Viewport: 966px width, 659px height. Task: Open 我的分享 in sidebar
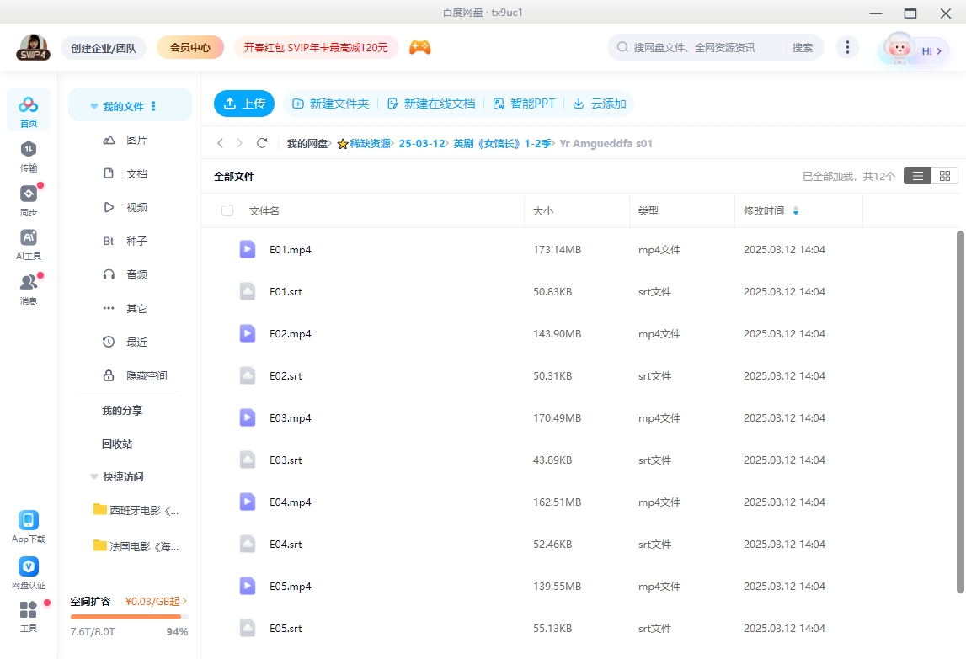[122, 410]
